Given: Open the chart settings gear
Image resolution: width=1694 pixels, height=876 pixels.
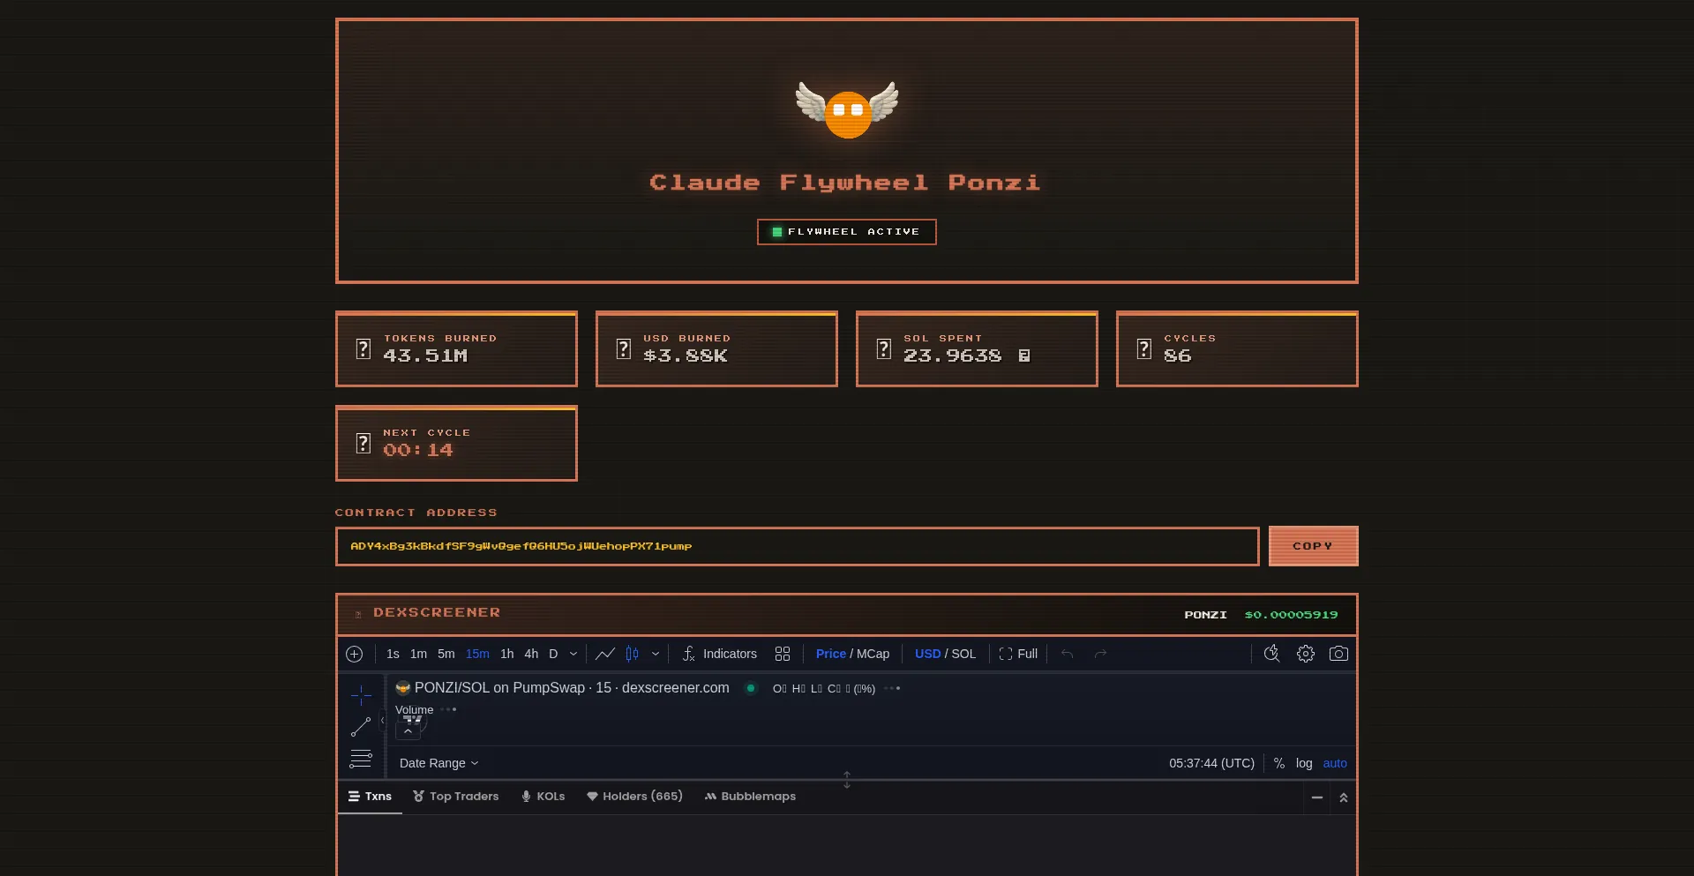Looking at the screenshot, I should coord(1306,654).
